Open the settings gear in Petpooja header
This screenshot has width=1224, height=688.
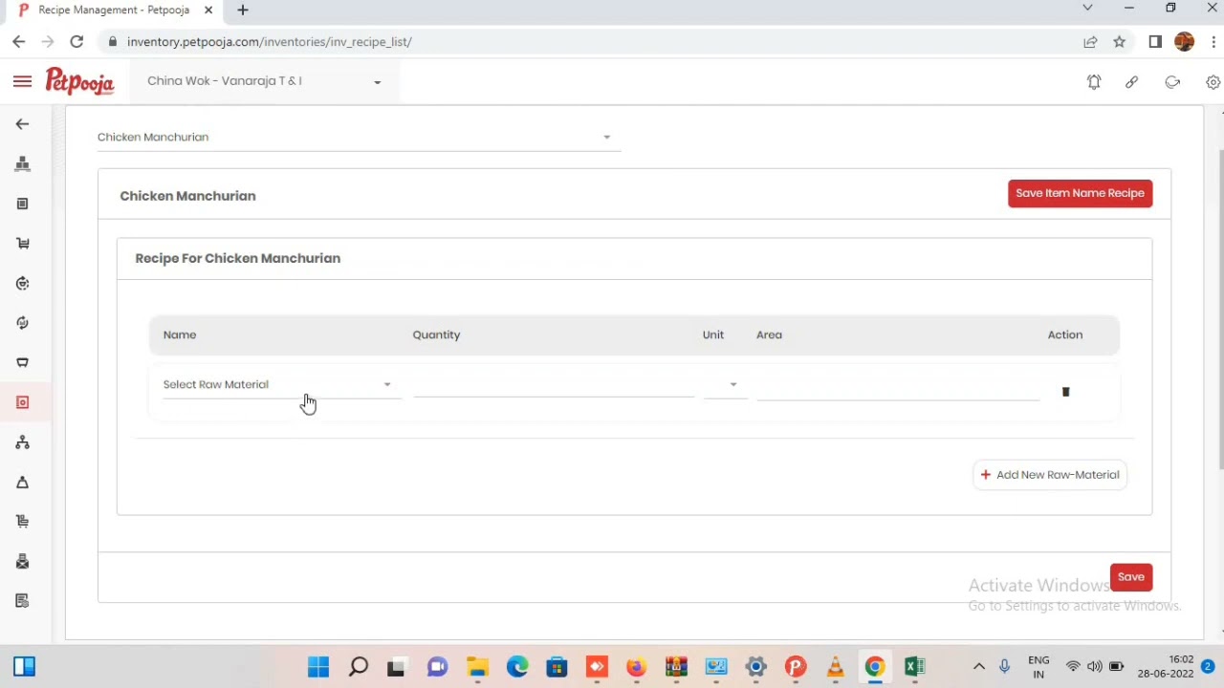pos(1213,82)
